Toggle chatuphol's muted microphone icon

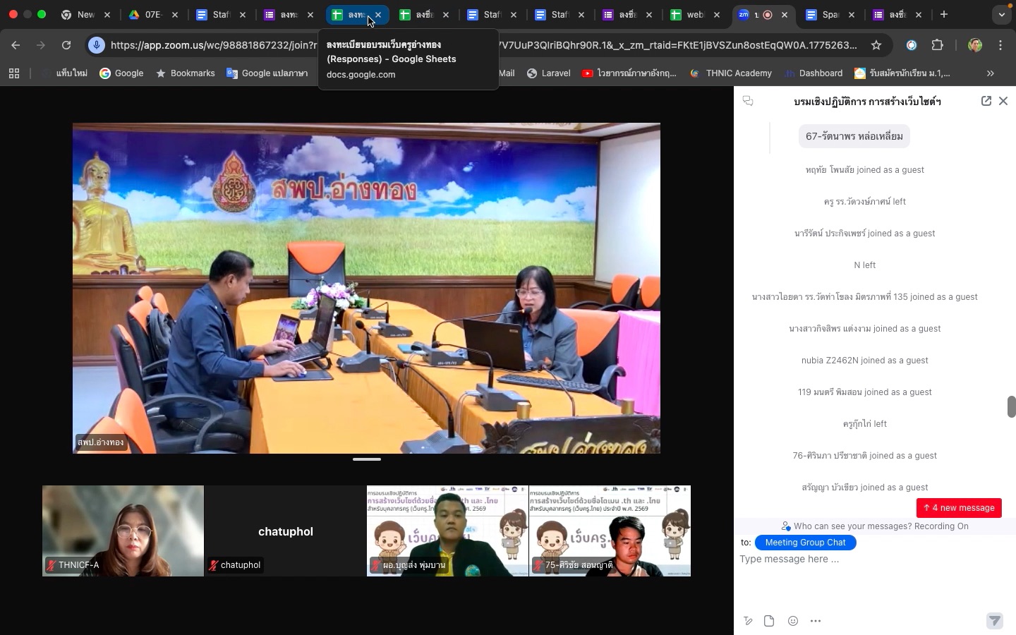pos(212,564)
